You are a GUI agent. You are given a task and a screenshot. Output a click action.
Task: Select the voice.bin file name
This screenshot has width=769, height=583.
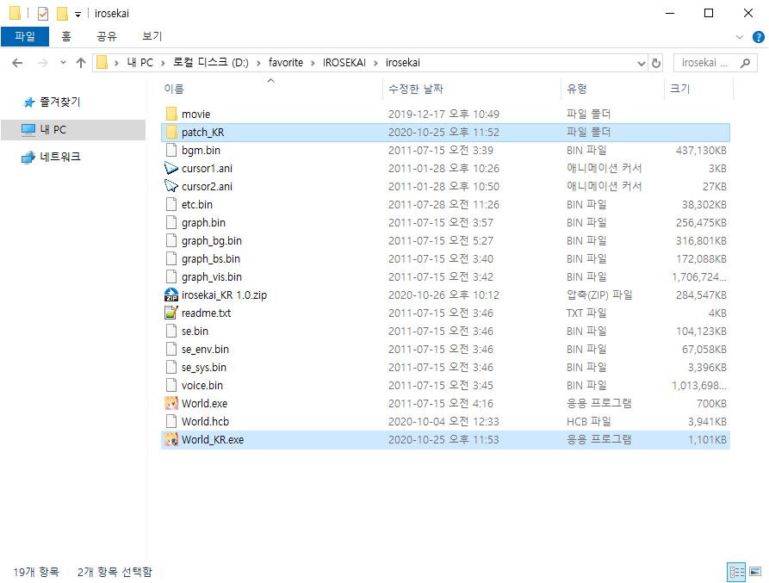(x=202, y=386)
